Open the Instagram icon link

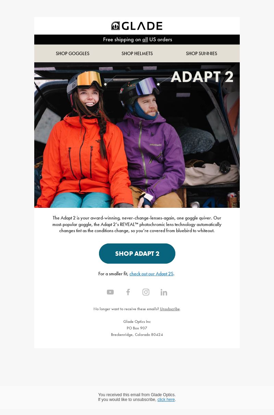pyautogui.click(x=146, y=292)
